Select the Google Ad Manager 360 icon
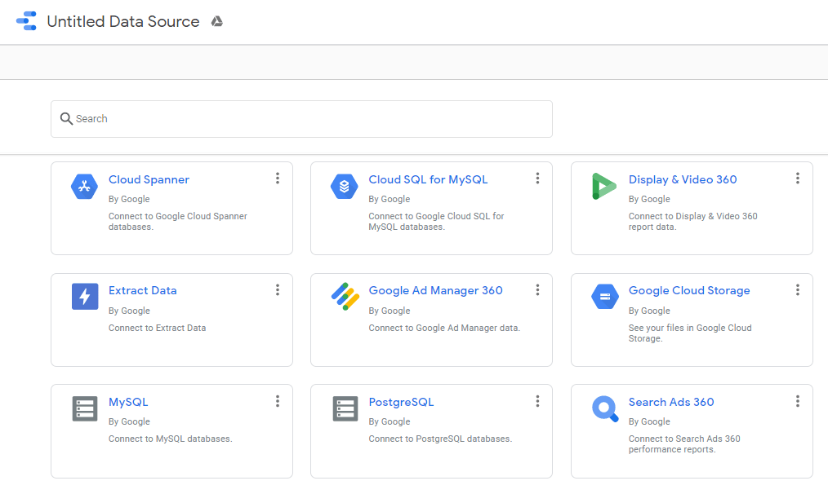Screen dimensions: 828x494 tap(345, 297)
